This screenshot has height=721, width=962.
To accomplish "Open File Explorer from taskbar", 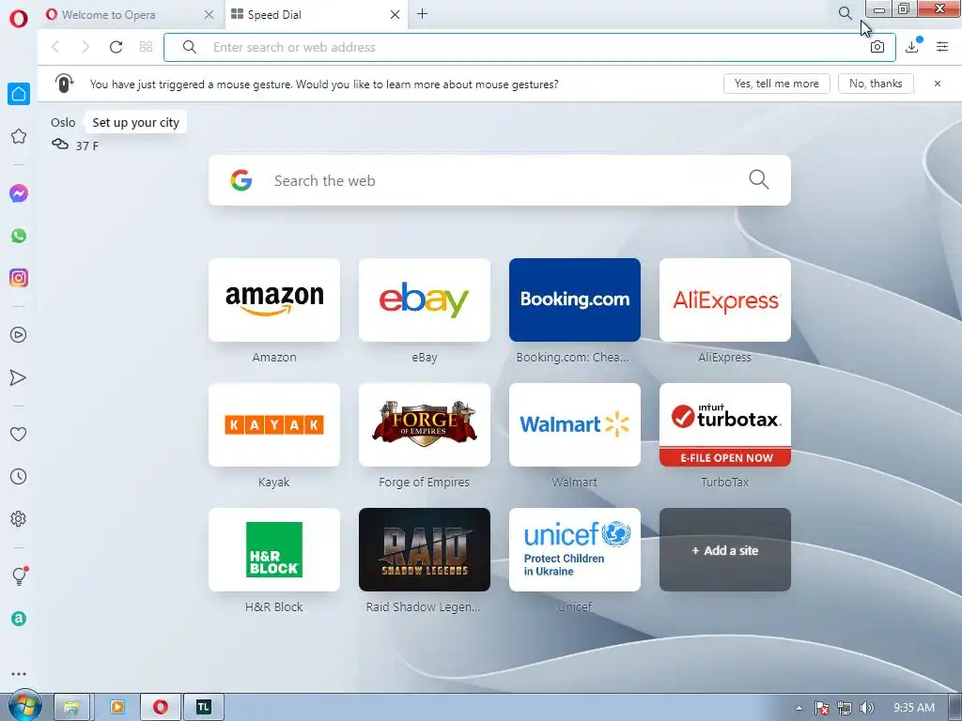I will click(x=71, y=708).
